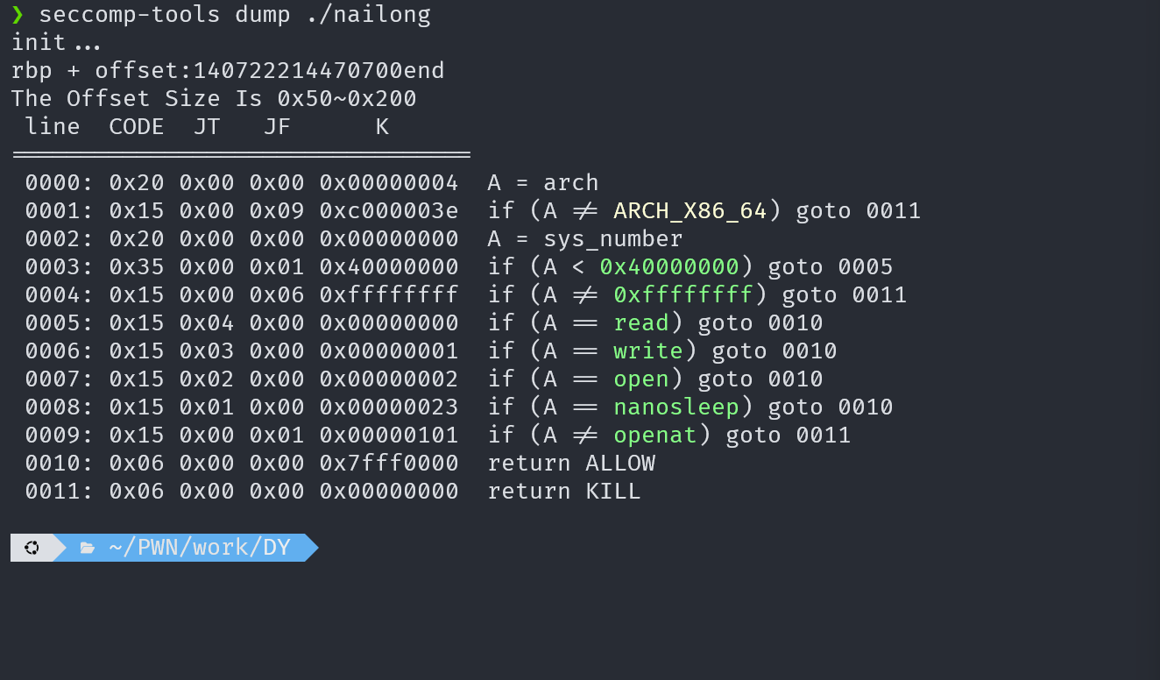This screenshot has height=680, width=1160.
Task: Click the A = sys_number text
Action: [x=585, y=238]
